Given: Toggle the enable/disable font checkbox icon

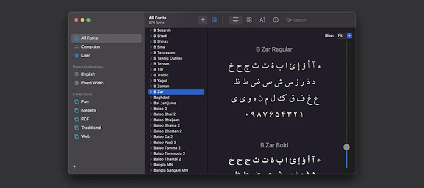Looking at the screenshot, I should (214, 20).
